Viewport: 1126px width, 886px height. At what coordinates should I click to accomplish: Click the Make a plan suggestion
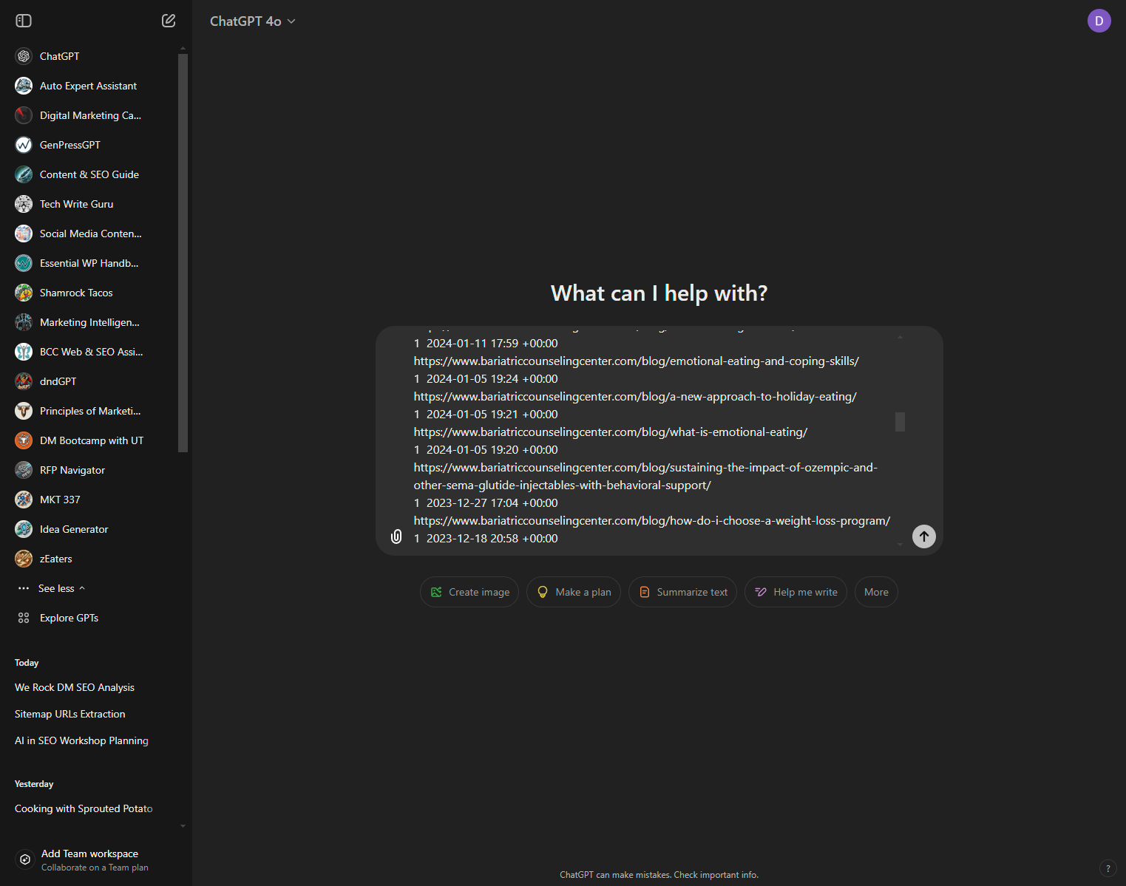tap(574, 592)
